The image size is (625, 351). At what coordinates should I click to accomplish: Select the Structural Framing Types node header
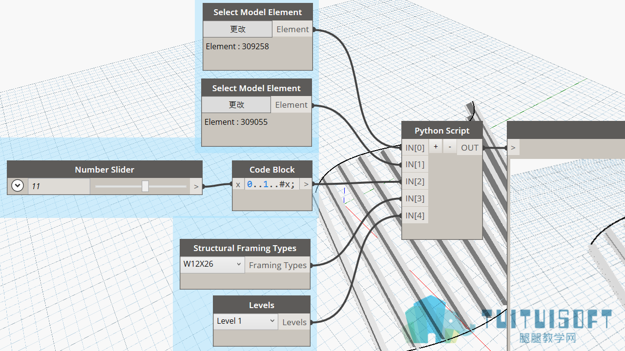tap(245, 248)
